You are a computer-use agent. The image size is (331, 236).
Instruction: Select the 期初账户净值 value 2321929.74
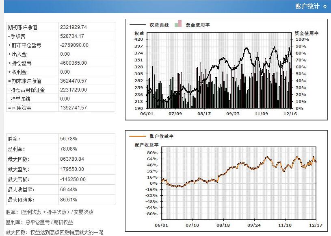pos(74,27)
